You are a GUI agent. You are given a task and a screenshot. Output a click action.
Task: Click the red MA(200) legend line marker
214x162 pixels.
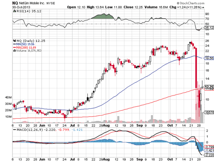pyautogui.click(x=15, y=48)
